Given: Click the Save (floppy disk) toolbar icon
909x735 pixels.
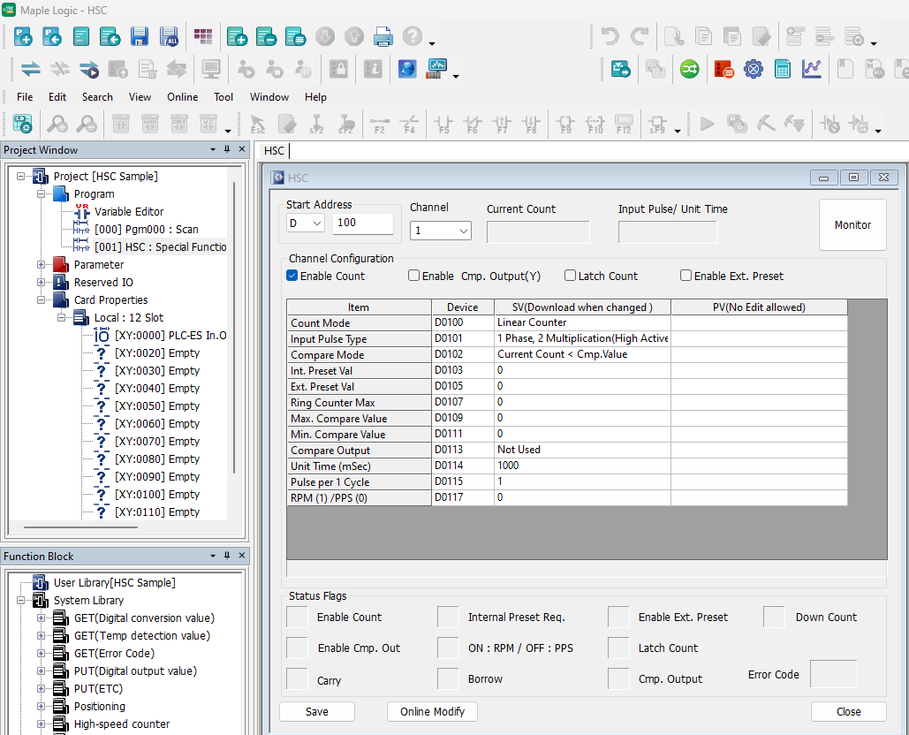Looking at the screenshot, I should tap(140, 36).
